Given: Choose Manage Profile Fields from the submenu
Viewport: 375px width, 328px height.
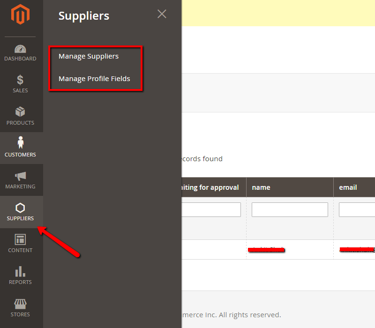Looking at the screenshot, I should point(94,79).
